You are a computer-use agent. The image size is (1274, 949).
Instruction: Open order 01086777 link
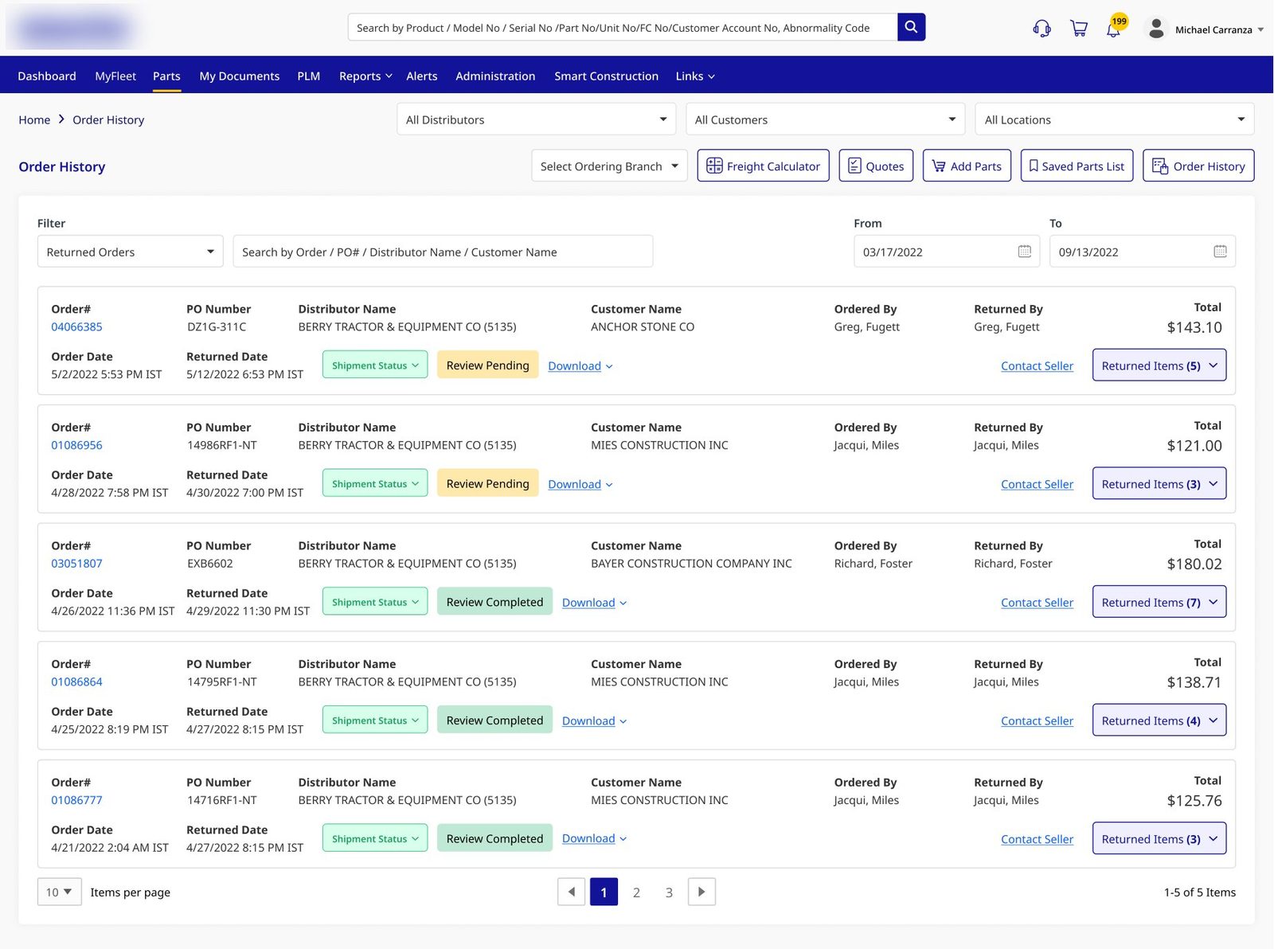coord(76,800)
